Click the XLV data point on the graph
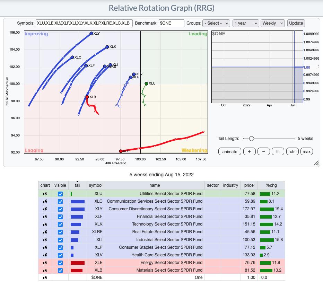This screenshot has width=323, height=282. pyautogui.click(x=134, y=74)
